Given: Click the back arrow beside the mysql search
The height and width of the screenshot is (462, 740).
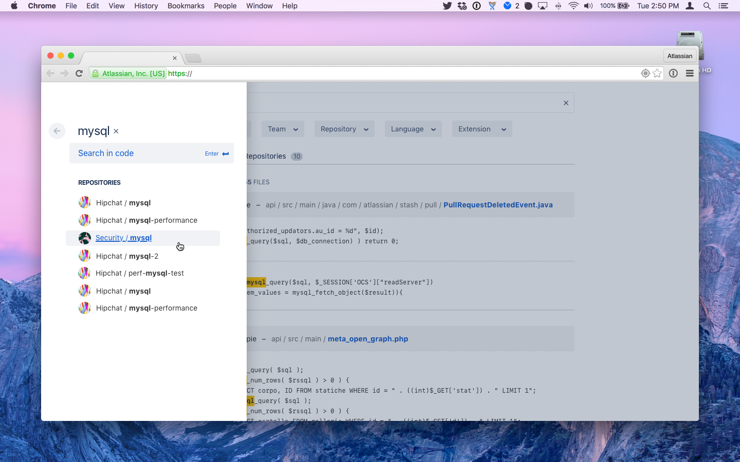Looking at the screenshot, I should tap(57, 131).
